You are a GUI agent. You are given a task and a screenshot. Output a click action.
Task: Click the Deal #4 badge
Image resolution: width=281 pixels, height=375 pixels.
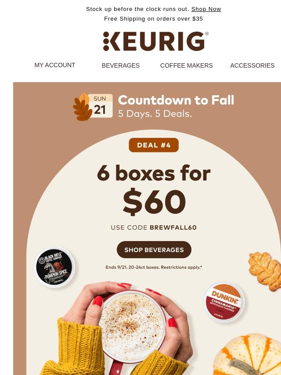[154, 145]
